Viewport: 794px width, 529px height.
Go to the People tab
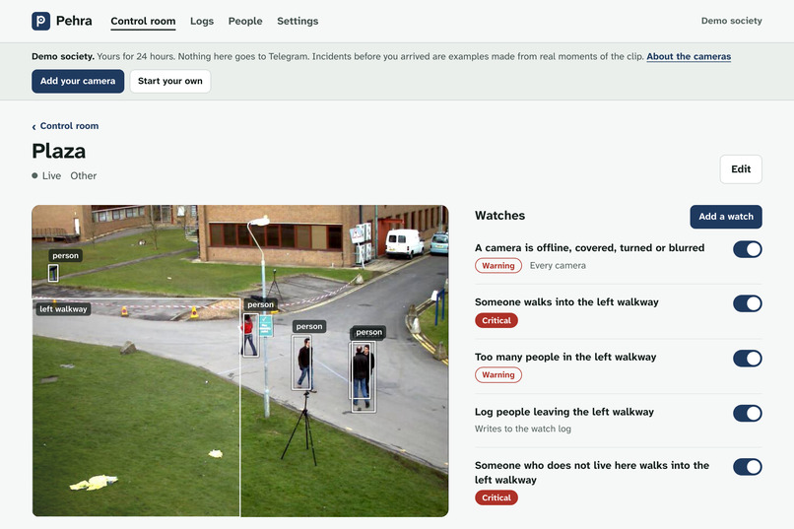point(245,21)
